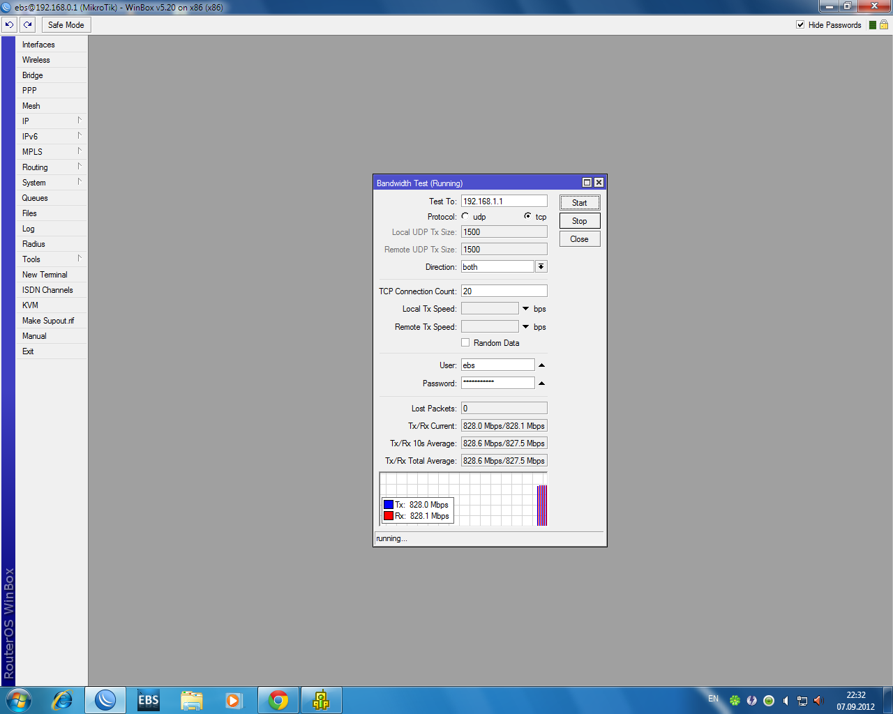Click the Password input field

498,383
